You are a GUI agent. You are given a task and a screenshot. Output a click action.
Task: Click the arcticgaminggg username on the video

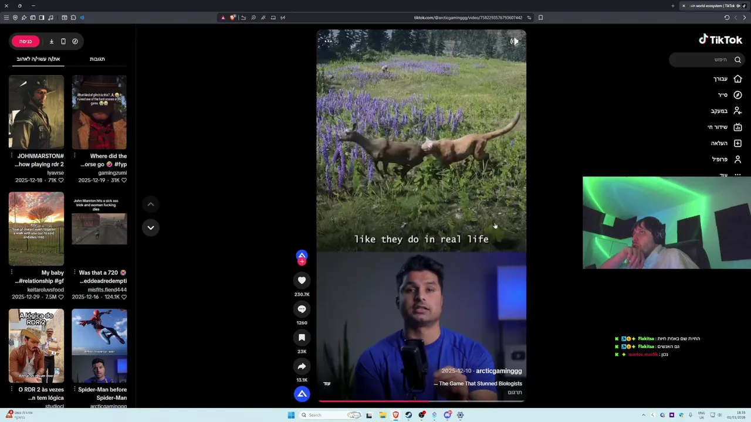499,371
